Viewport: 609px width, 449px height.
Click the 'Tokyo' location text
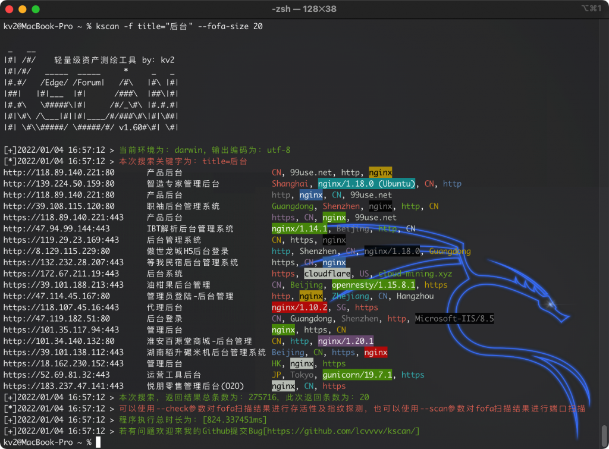click(x=302, y=375)
